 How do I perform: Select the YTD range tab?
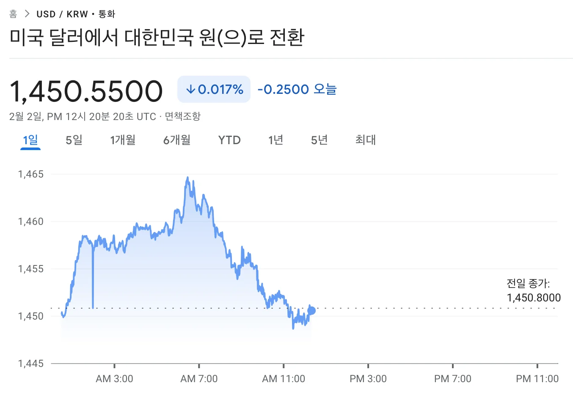tap(229, 140)
